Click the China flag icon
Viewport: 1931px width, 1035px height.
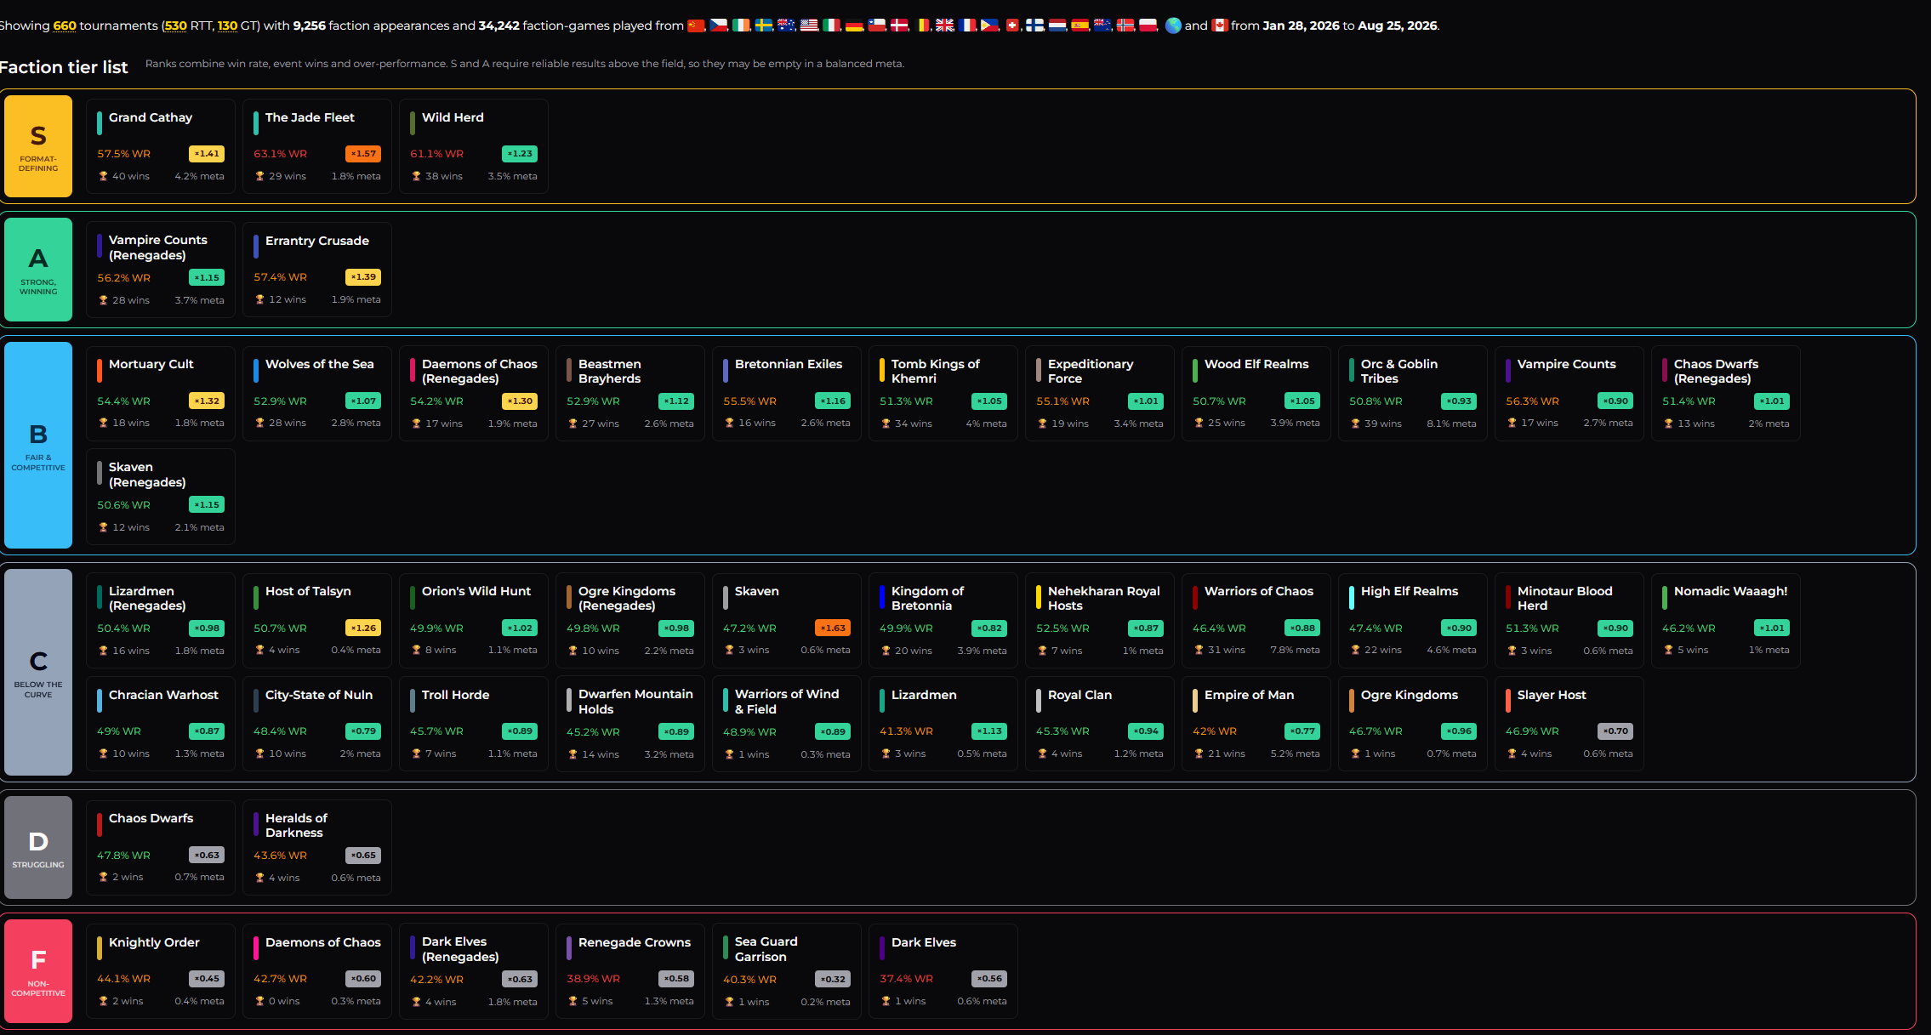[696, 26]
